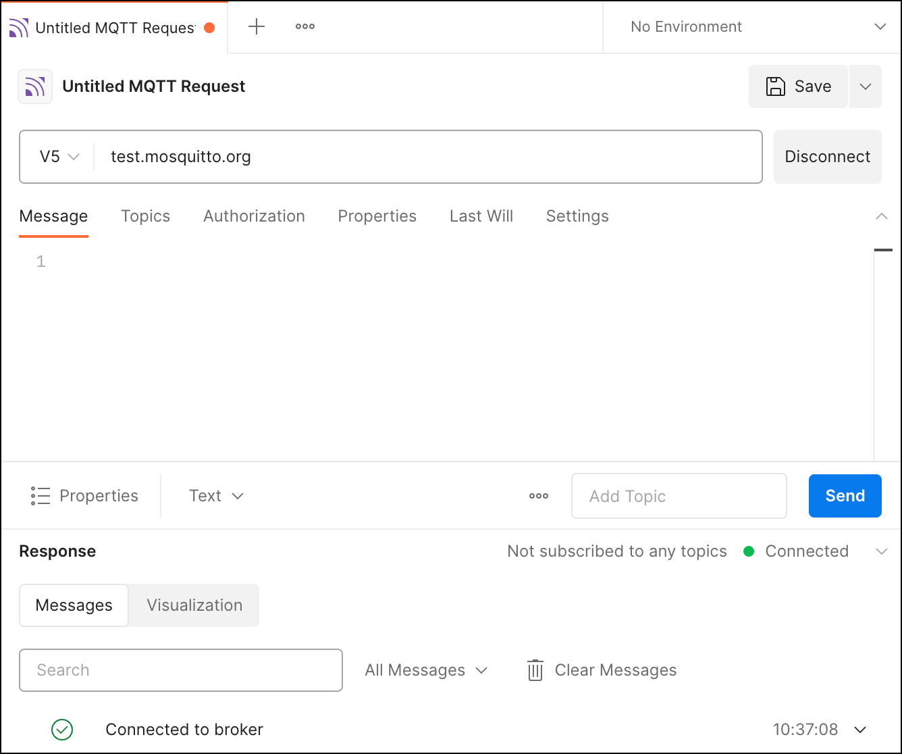Open the All Messages filter dropdown
Screen dimensions: 902x754
426,670
